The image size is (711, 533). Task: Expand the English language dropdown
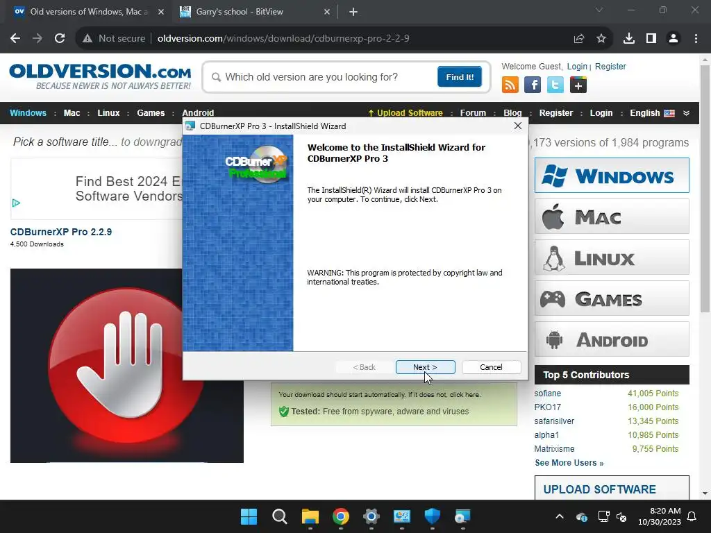(x=686, y=113)
